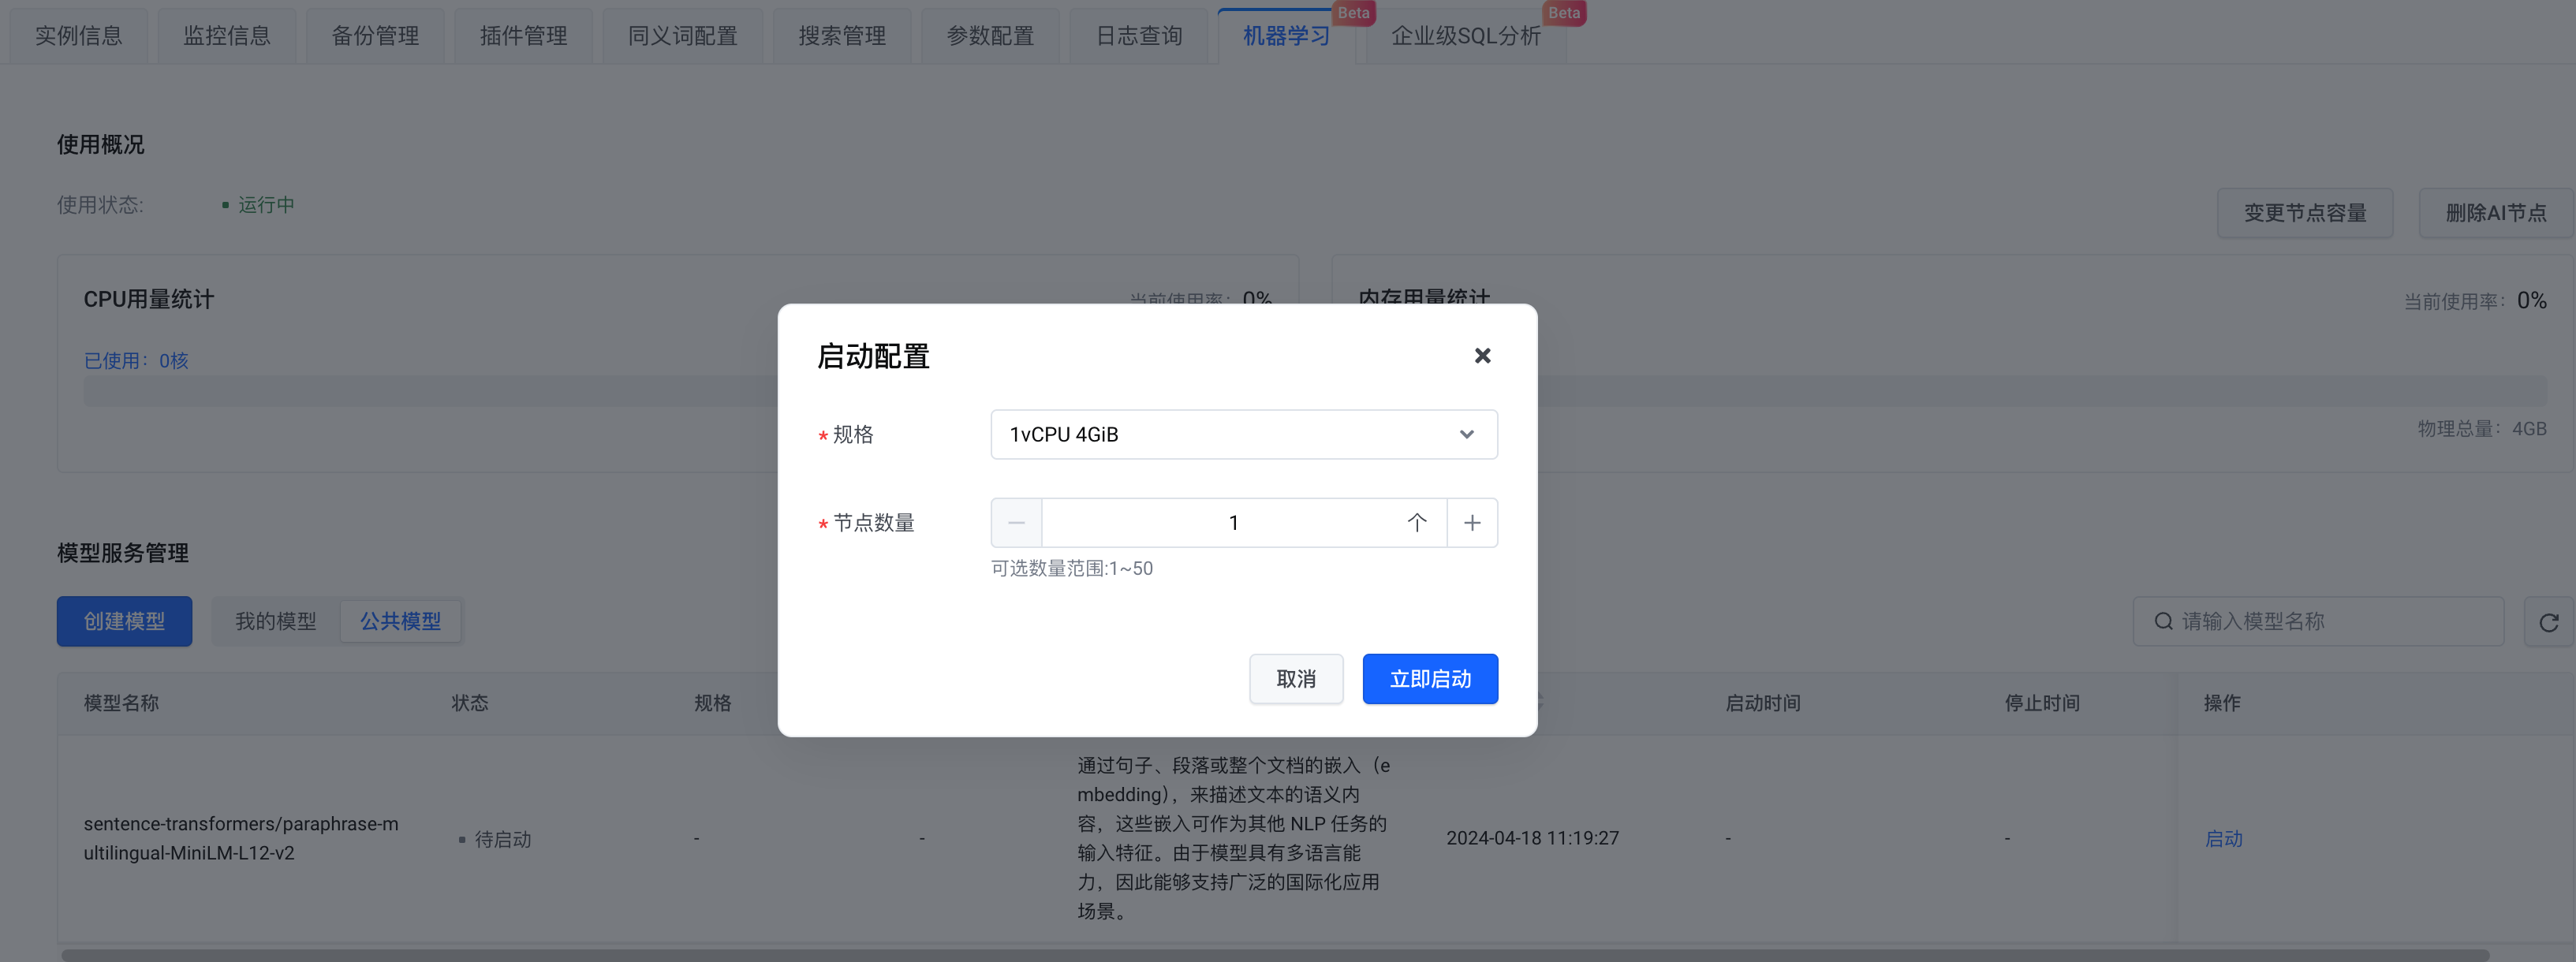Image resolution: width=2576 pixels, height=962 pixels.
Task: Open the 监控信息 tab
Action: [x=226, y=36]
